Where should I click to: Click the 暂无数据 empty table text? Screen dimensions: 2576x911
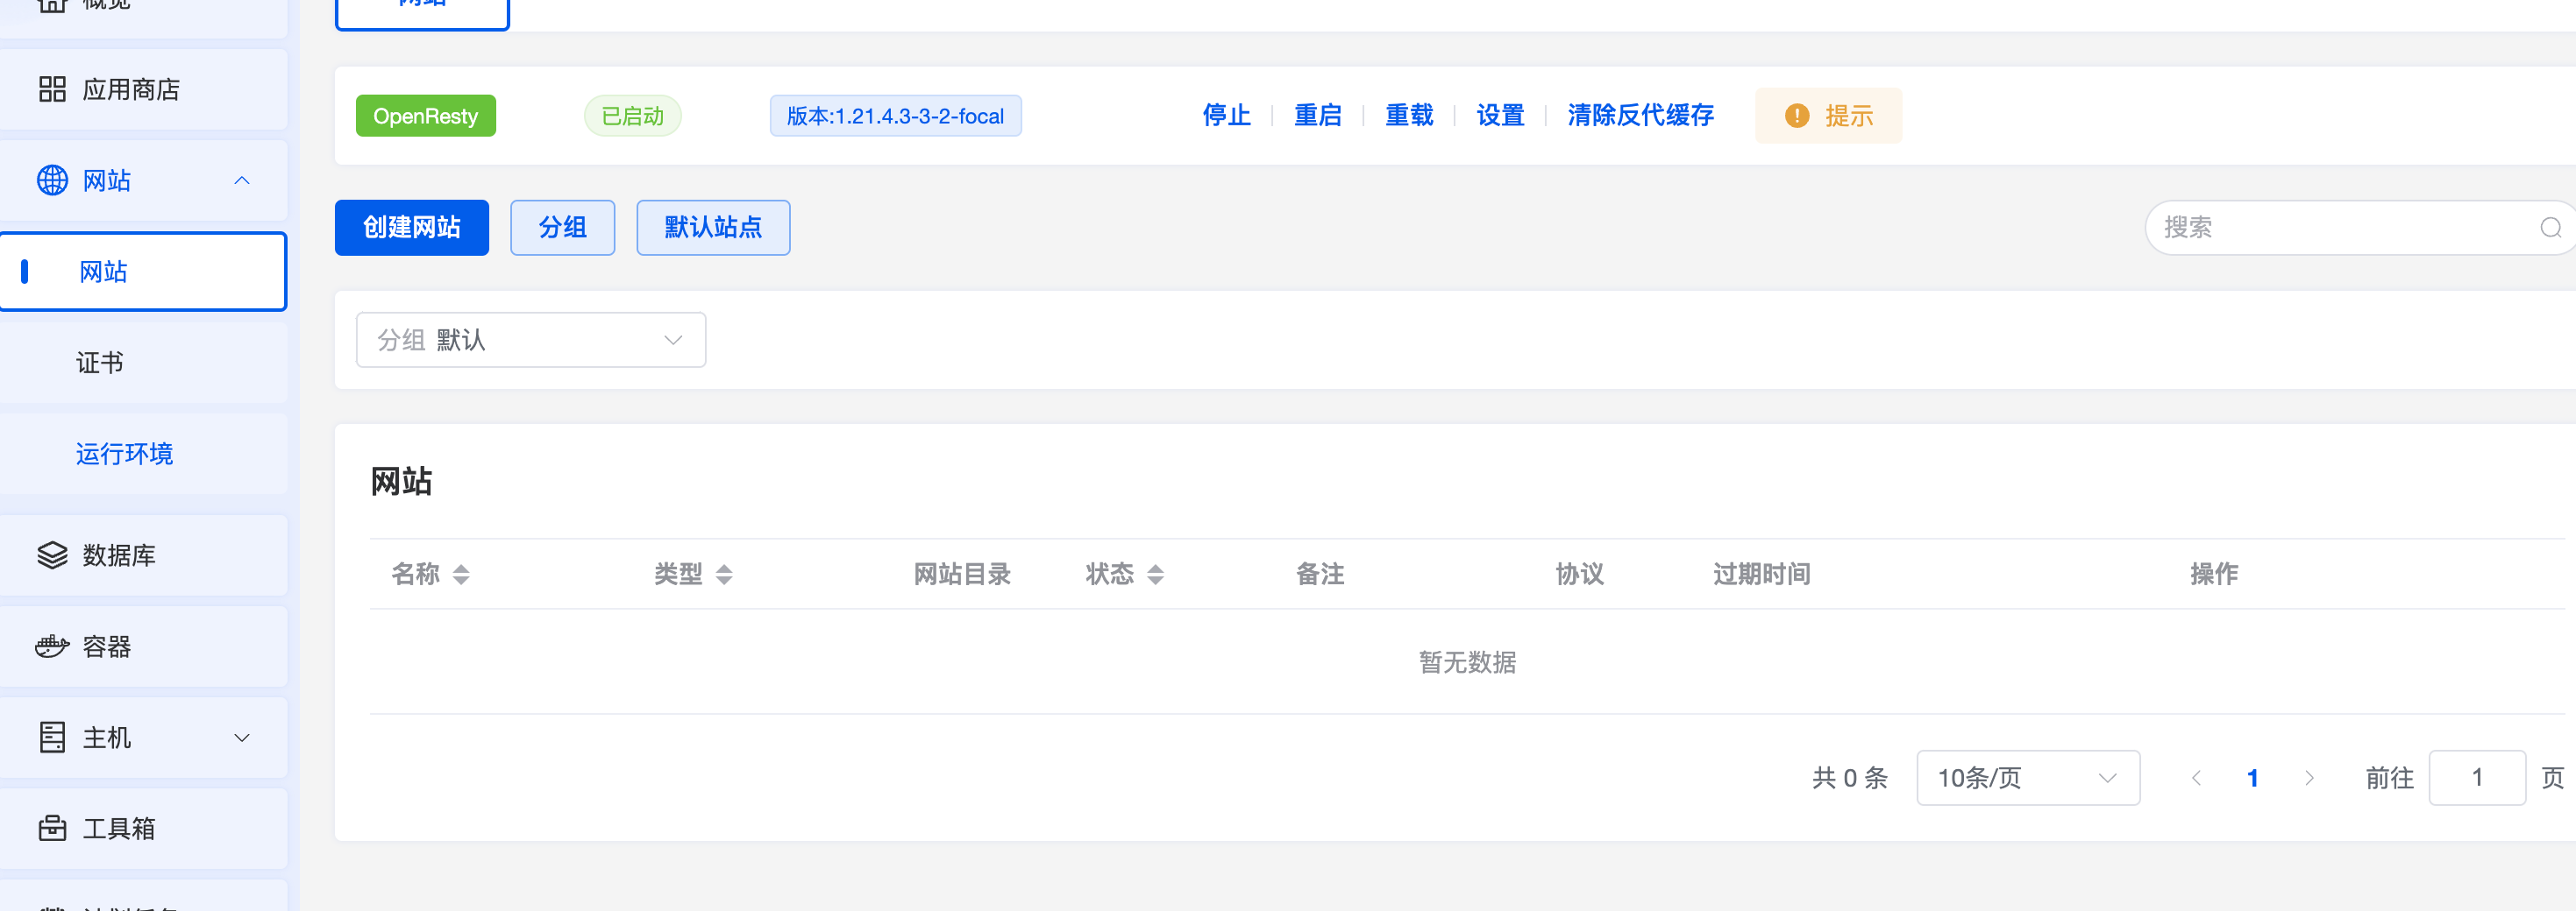1468,662
